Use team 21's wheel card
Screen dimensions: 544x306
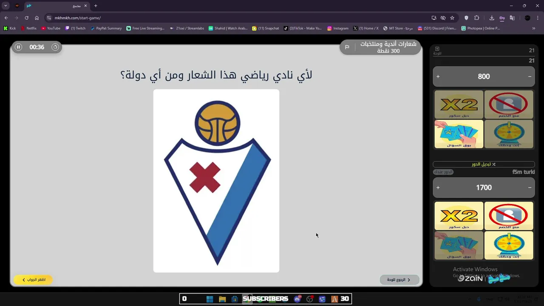(x=508, y=134)
